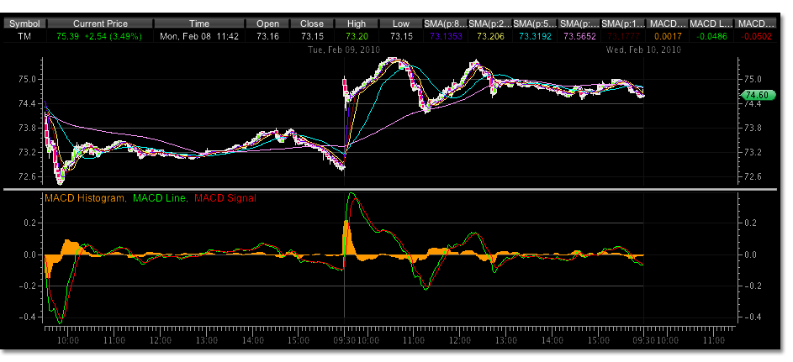Click the Open column header

(267, 24)
